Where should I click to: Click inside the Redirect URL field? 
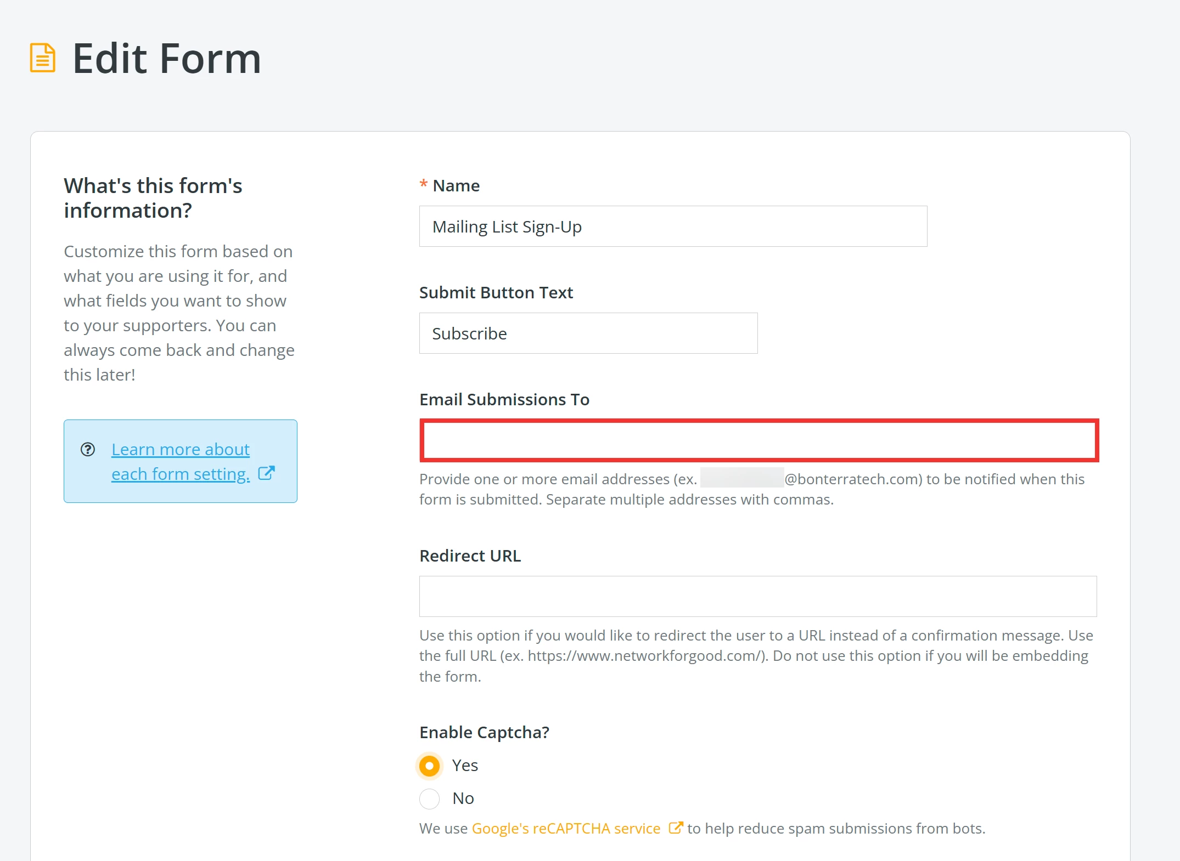click(757, 596)
